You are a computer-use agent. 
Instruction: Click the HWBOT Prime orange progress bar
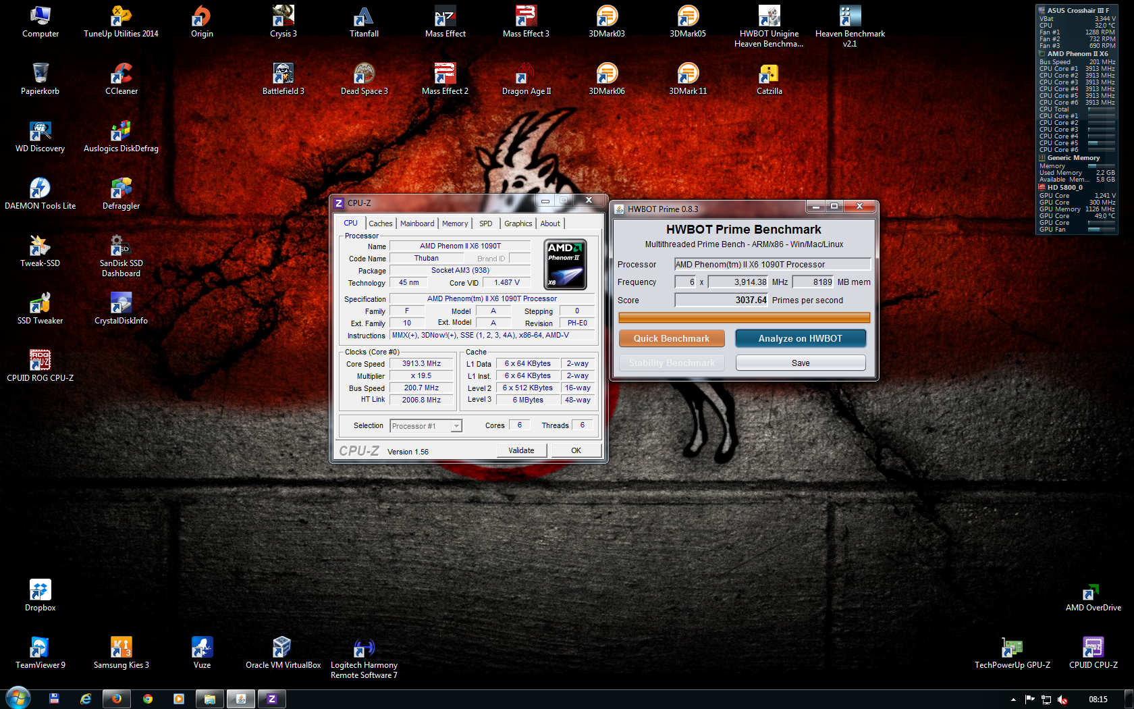coord(744,317)
